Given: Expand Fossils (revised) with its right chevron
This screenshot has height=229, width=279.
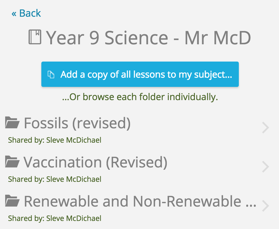Looking at the screenshot, I should click(265, 127).
